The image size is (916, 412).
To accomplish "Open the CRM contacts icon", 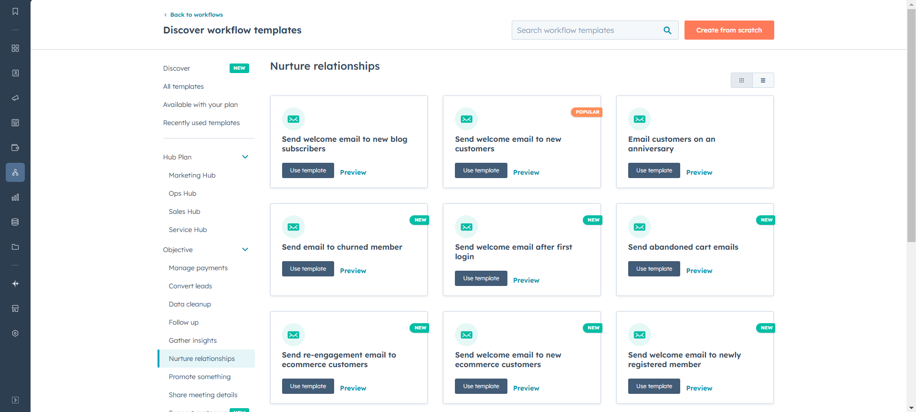I will pos(15,73).
